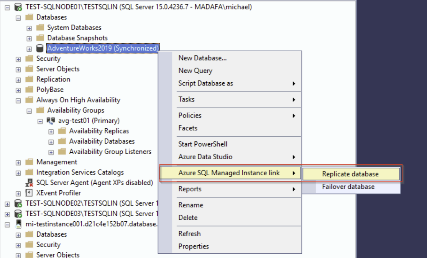
Task: Expand the Management node
Action: click(x=18, y=163)
